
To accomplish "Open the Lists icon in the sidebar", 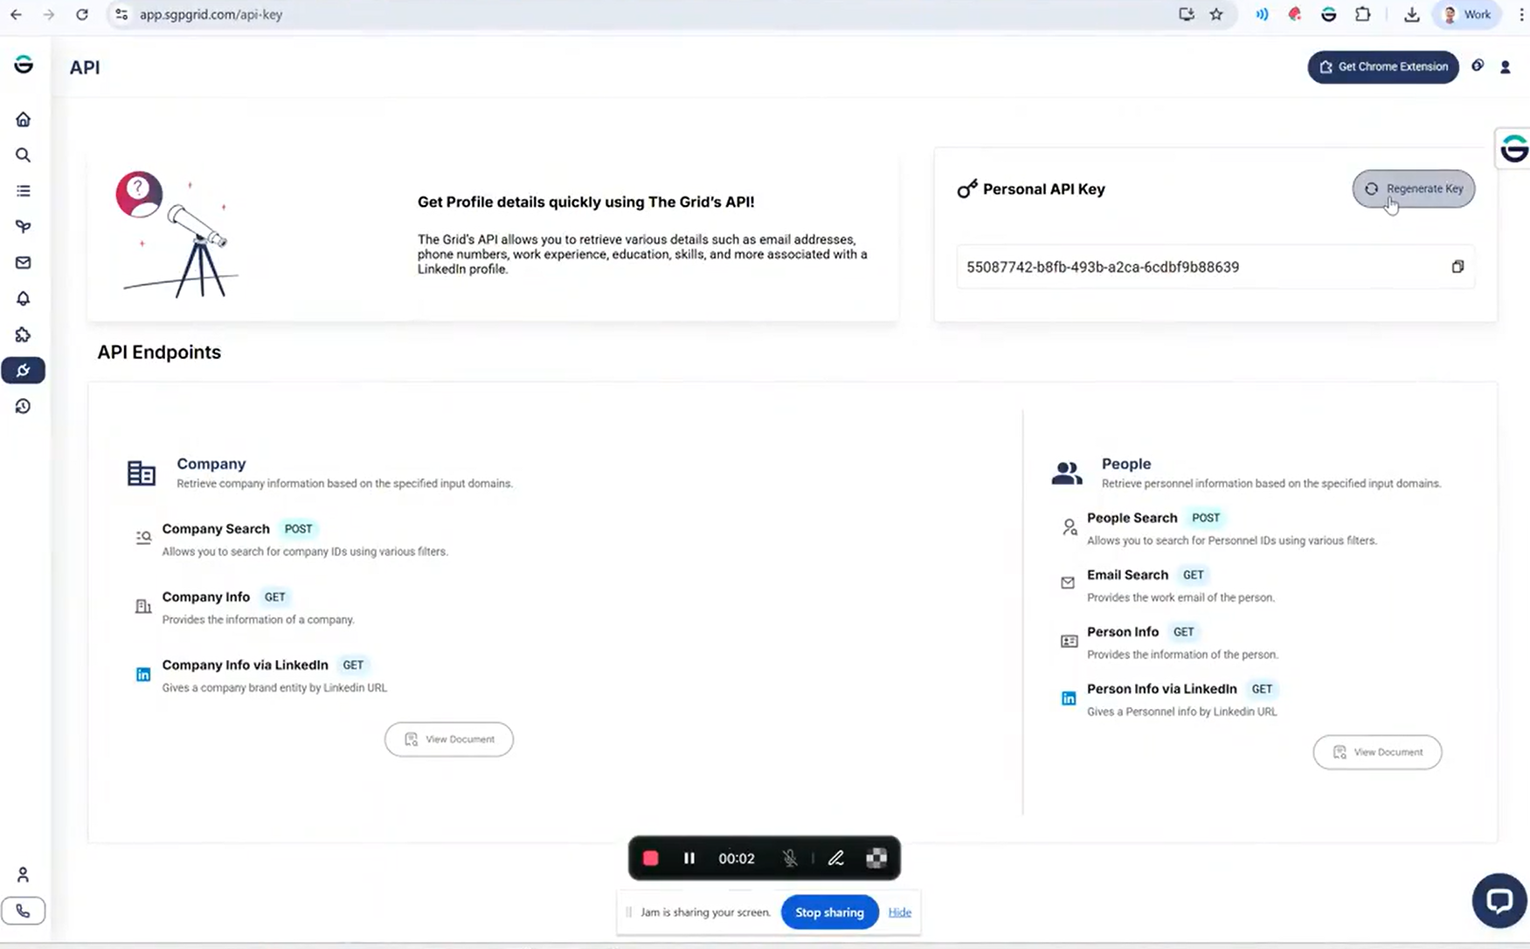I will [x=24, y=190].
